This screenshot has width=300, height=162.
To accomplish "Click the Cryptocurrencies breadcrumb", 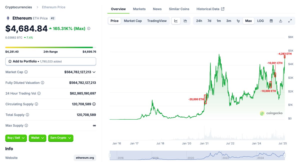I will (19, 7).
